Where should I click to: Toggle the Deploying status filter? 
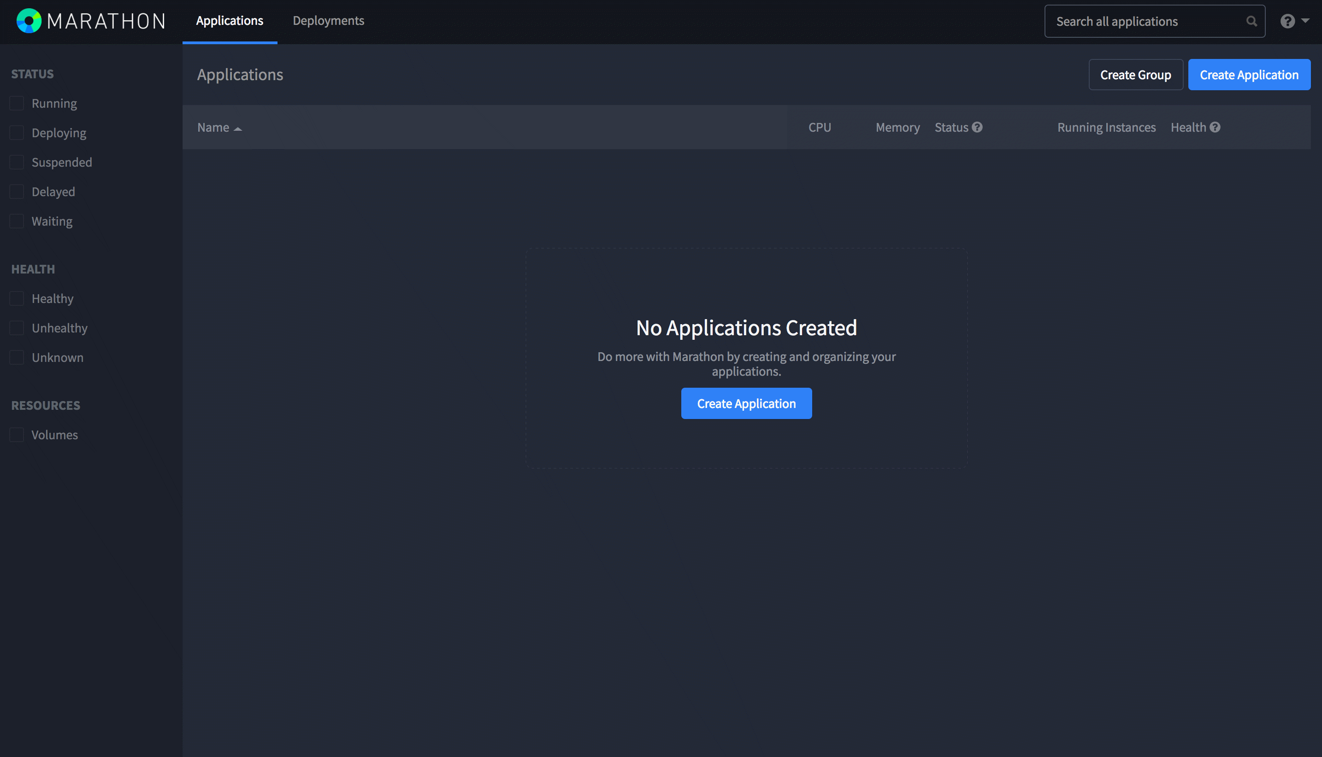(17, 133)
